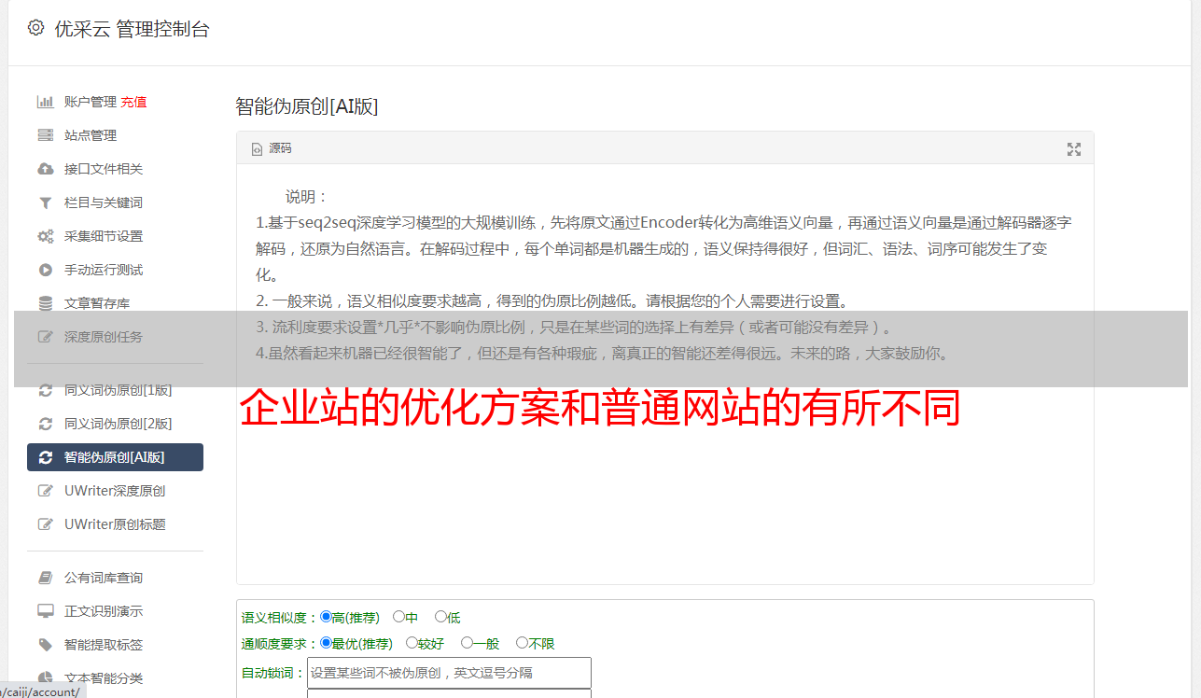Click the database icon for 文章暂存库

click(45, 303)
